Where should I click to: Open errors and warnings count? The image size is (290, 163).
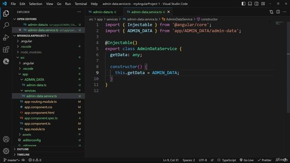click(35, 160)
